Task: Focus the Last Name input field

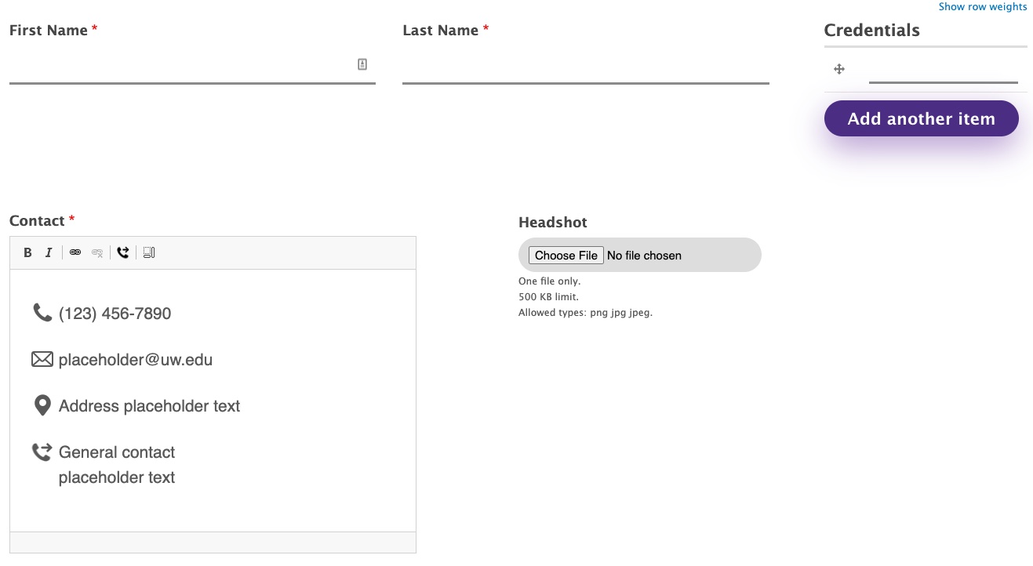Action: (x=586, y=66)
